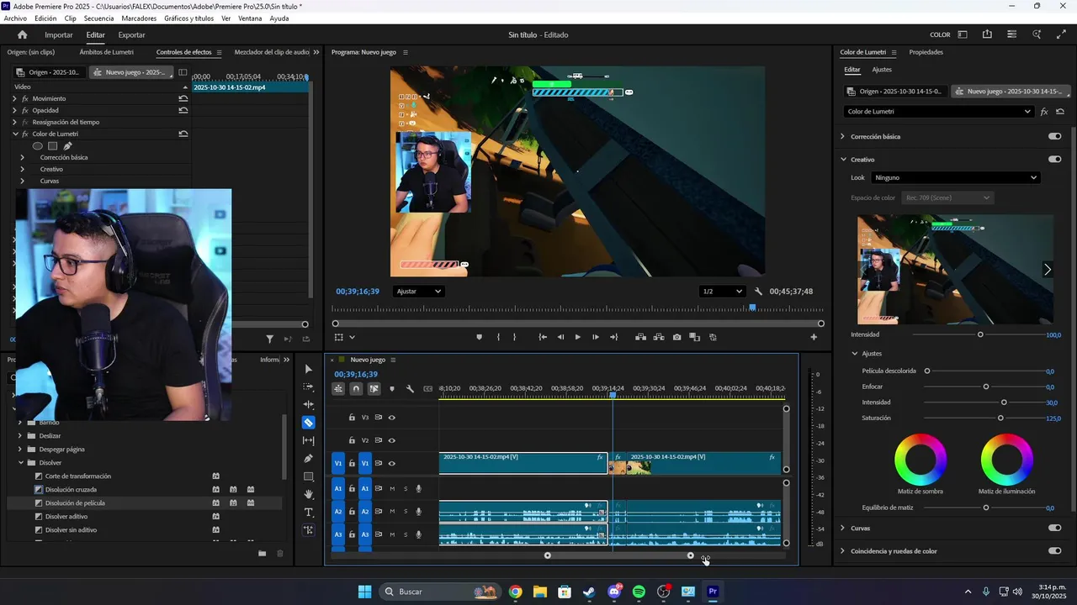
Task: Toggle snap in timeline
Action: pos(356,389)
